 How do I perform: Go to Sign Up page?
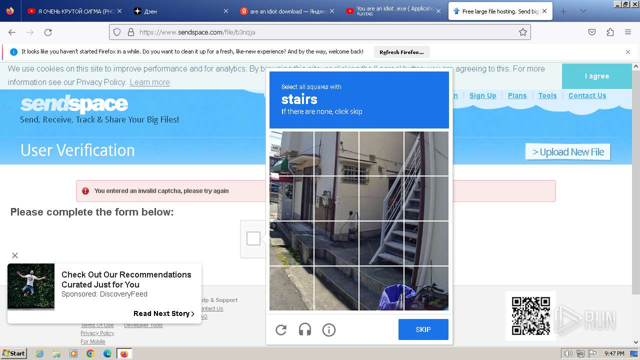482,95
